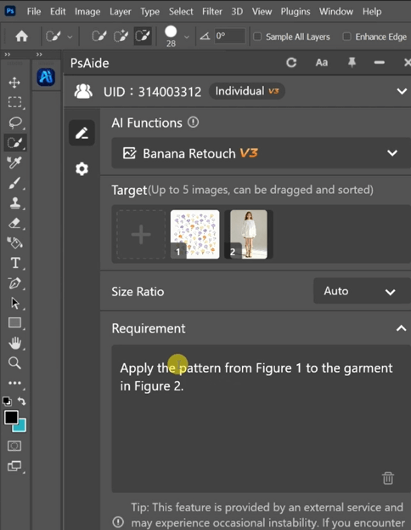Image resolution: width=411 pixels, height=530 pixels.
Task: Click the Aa font size icon
Action: tap(322, 63)
